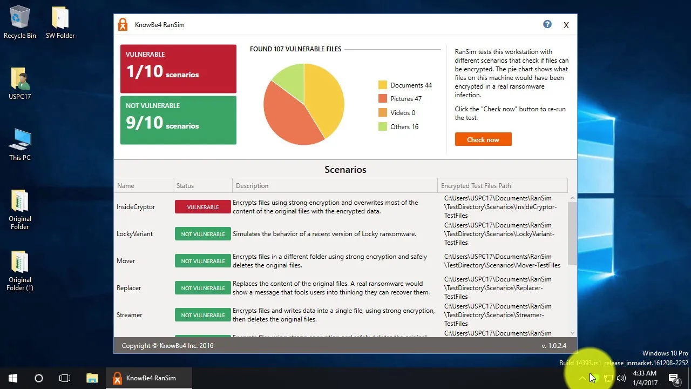
Task: Select the This PC desktop icon
Action: click(x=20, y=145)
